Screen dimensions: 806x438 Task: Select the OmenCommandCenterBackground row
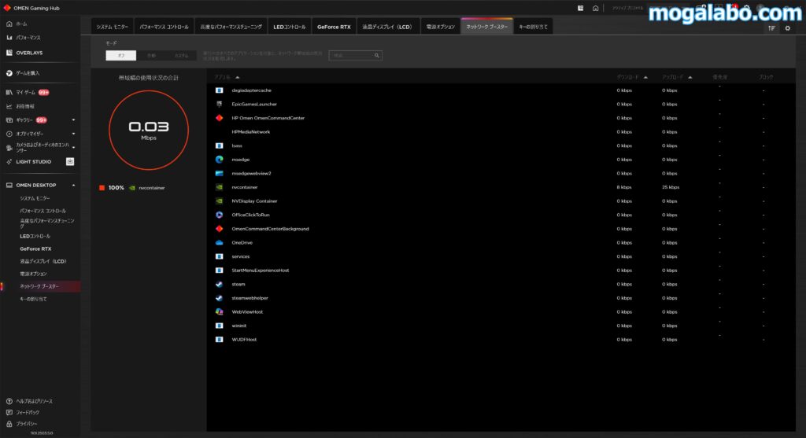pos(501,229)
